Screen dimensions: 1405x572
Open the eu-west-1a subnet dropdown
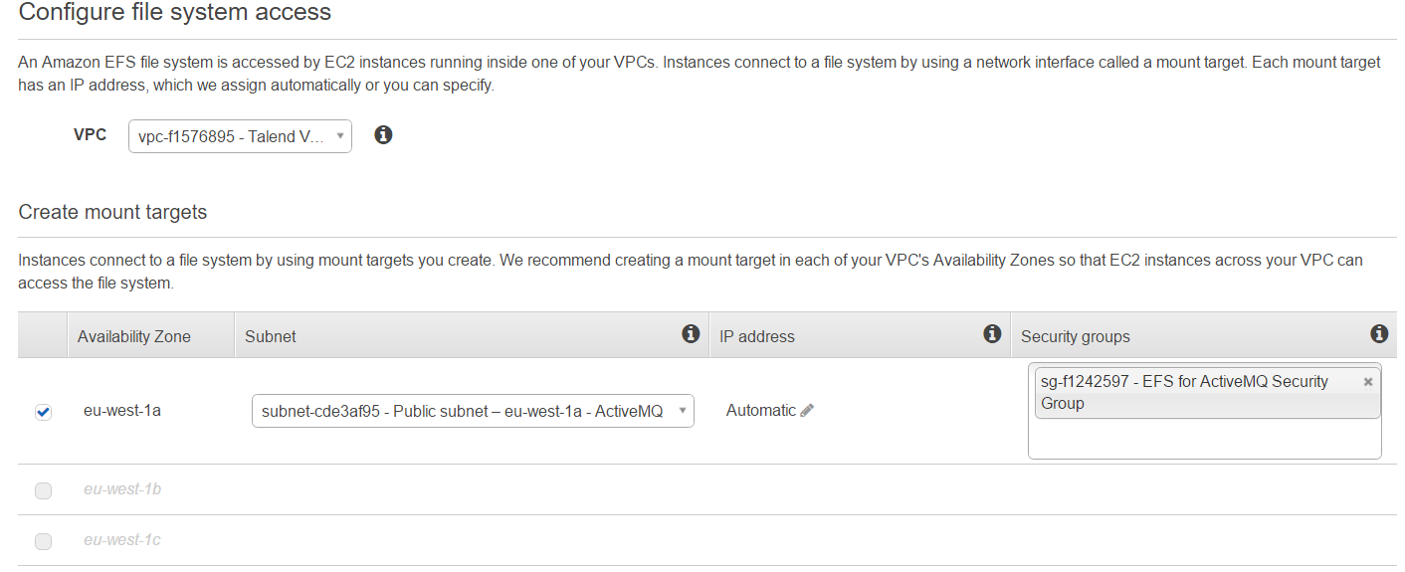click(473, 411)
